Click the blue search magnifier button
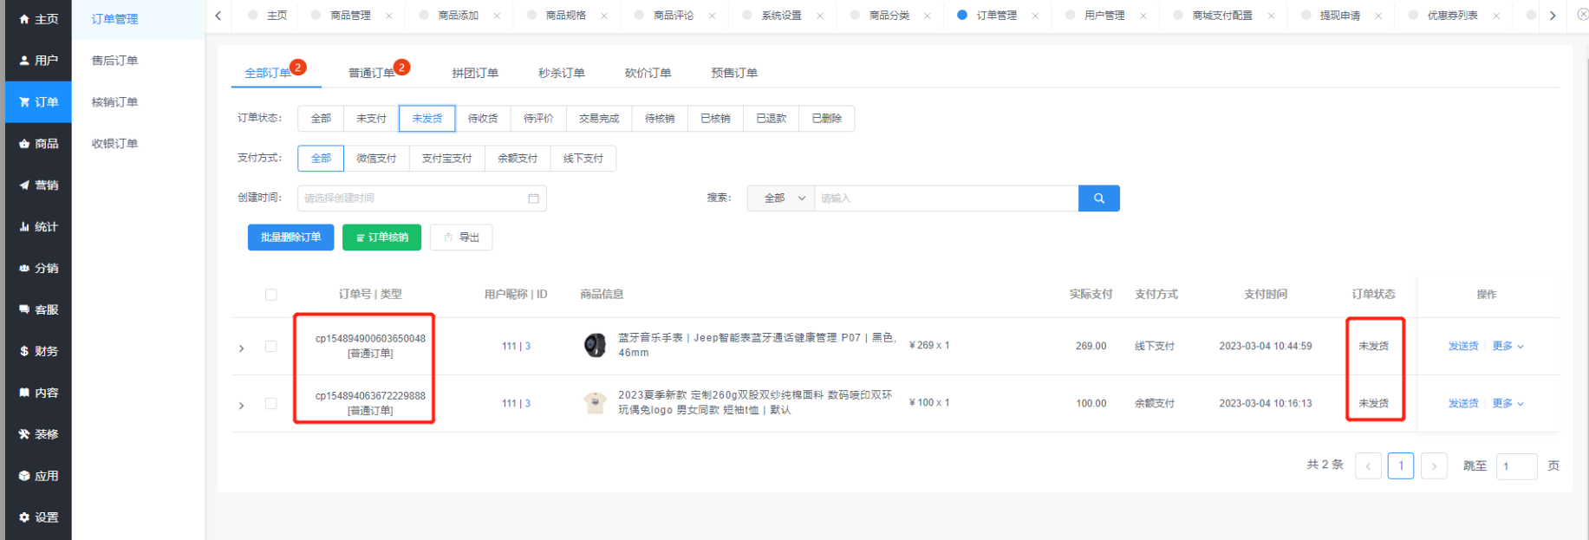Screen dimensions: 1589x540 [x=1098, y=198]
